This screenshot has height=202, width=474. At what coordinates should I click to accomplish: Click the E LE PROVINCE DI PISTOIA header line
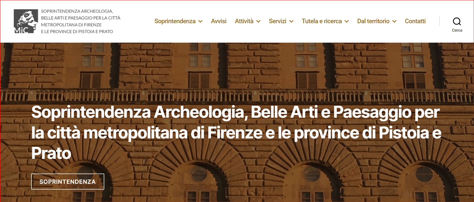[x=77, y=32]
